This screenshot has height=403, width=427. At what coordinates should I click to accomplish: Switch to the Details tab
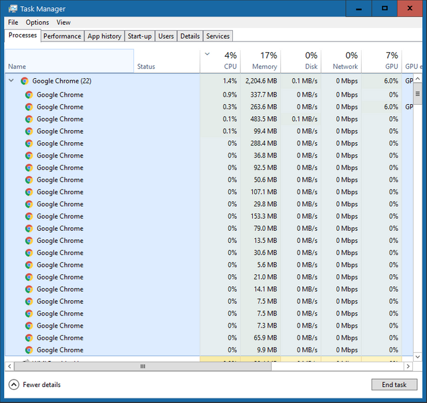(x=189, y=36)
